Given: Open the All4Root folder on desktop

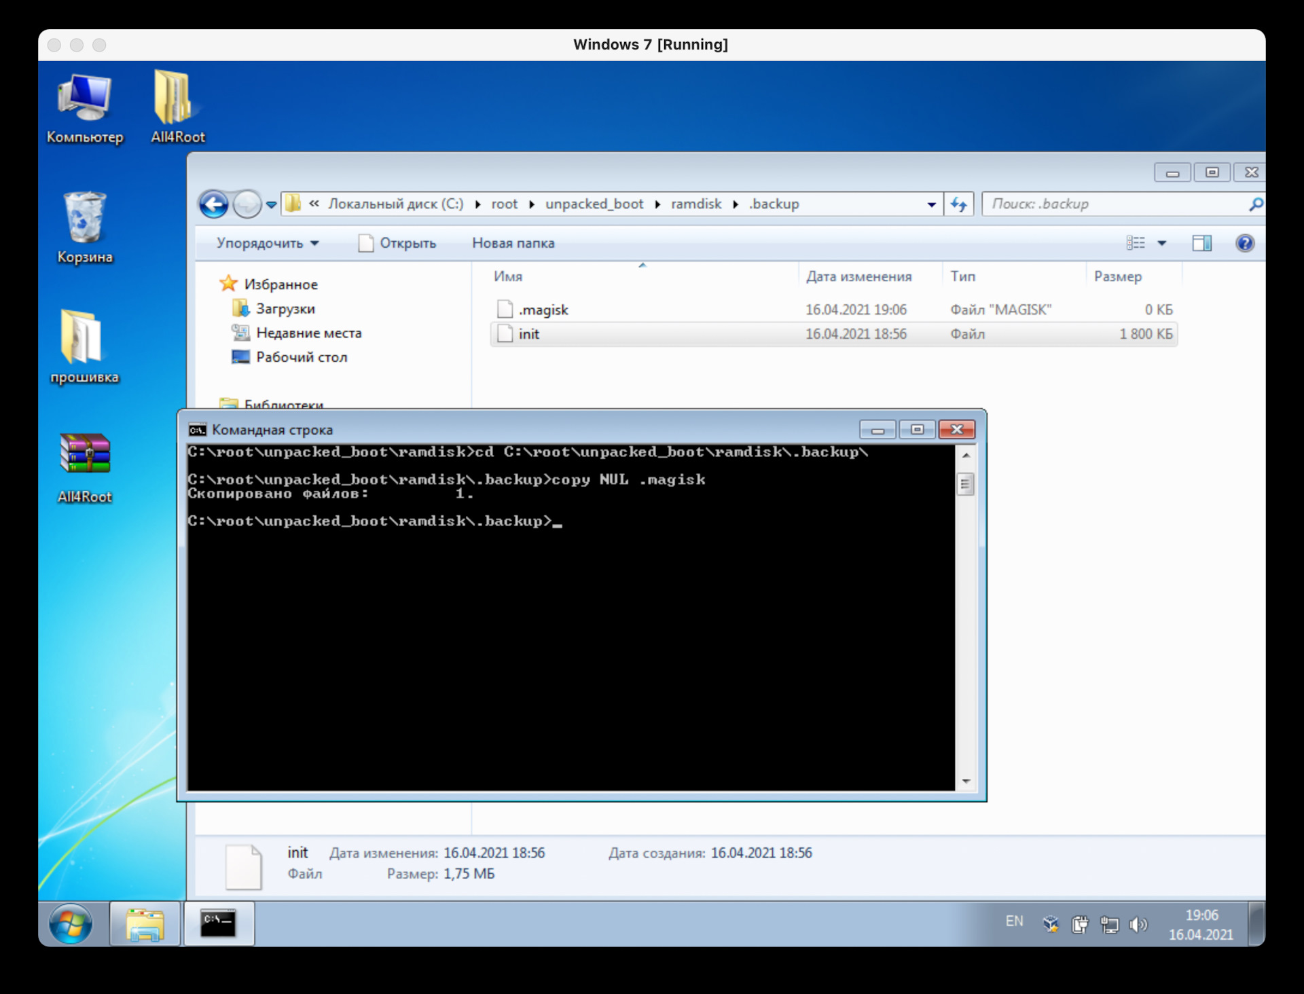Looking at the screenshot, I should point(177,107).
